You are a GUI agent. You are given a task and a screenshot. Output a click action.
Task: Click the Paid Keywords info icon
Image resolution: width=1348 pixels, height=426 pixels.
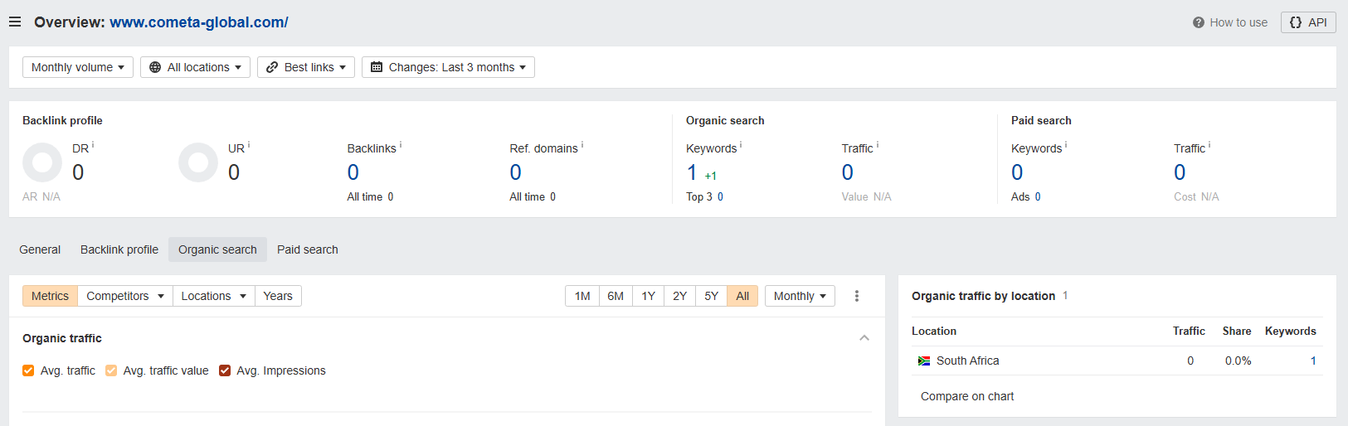coord(1066,145)
